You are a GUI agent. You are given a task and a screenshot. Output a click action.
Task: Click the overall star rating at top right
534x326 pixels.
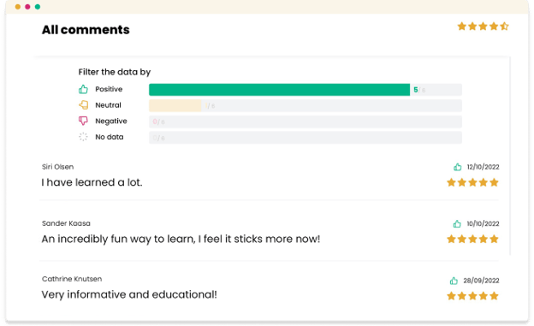click(x=483, y=27)
